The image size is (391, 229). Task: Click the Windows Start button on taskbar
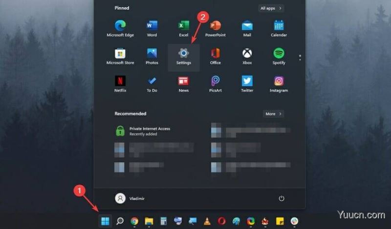click(105, 221)
